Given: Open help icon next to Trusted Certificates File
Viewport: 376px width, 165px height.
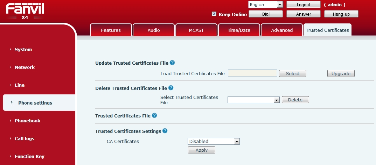Looking at the screenshot, I should [x=154, y=115].
